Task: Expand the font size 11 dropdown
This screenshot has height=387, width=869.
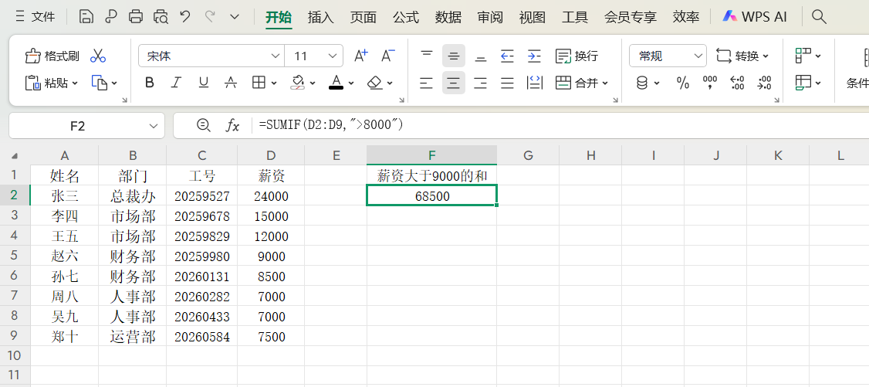Action: [x=333, y=56]
